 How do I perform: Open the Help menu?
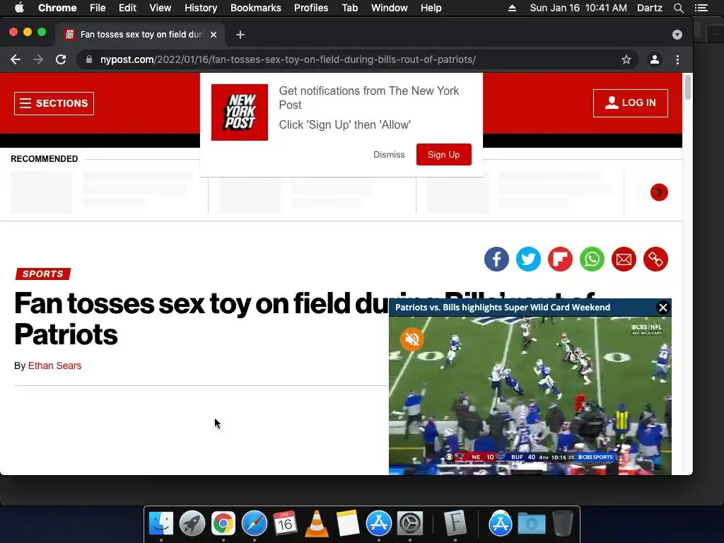[x=431, y=8]
